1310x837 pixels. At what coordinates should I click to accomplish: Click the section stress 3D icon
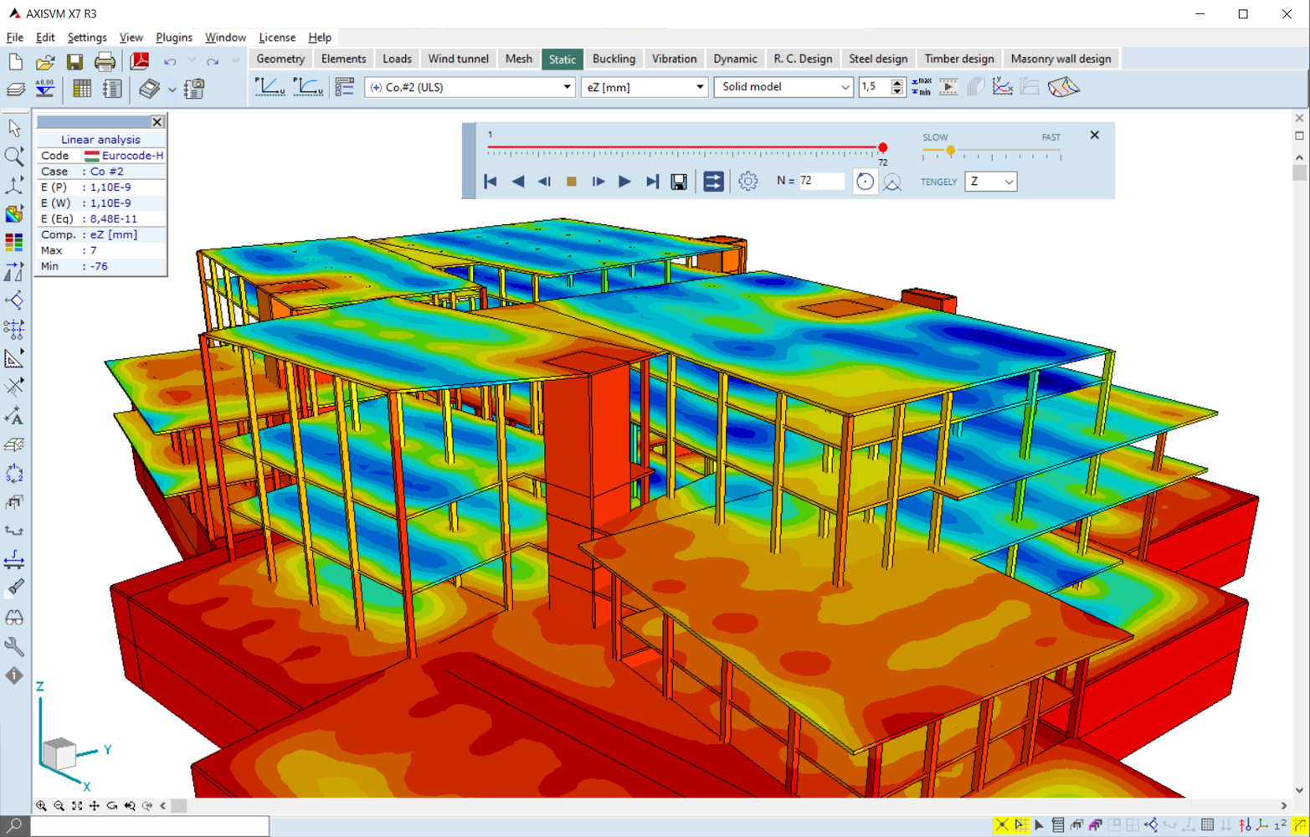[1063, 86]
